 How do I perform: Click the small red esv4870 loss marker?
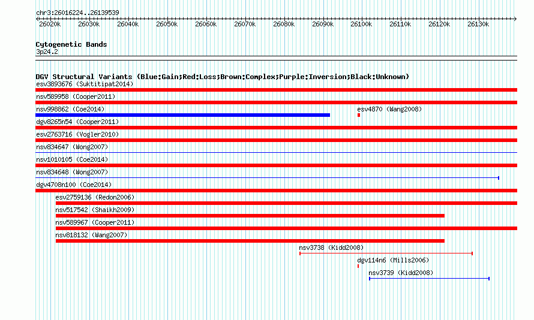[359, 115]
